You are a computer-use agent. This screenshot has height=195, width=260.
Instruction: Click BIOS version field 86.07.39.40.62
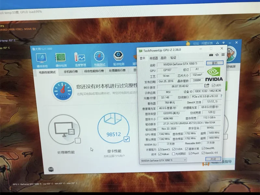tap(180, 86)
